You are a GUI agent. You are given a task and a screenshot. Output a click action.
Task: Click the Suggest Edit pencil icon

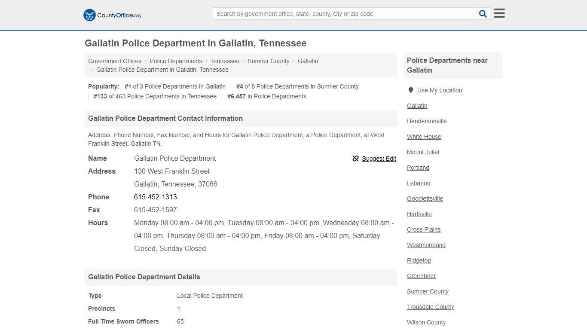click(355, 159)
